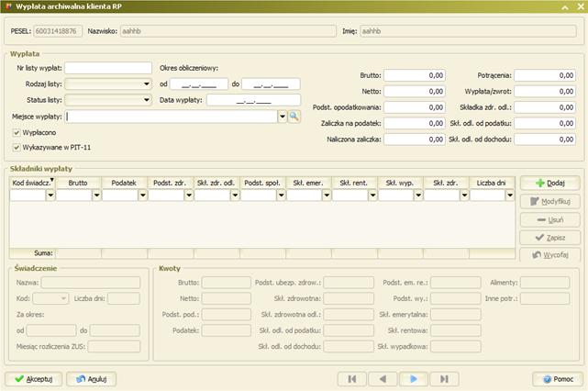Open the Status listy dropdown
Image resolution: width=588 pixels, height=391 pixels.
click(147, 100)
